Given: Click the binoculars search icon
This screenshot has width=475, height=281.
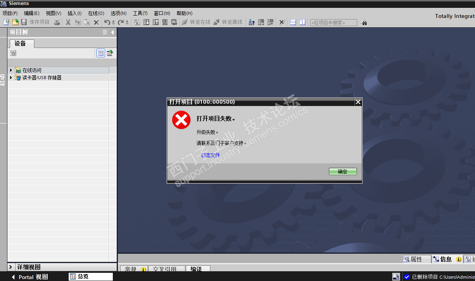Looking at the screenshot, I should tap(364, 22).
